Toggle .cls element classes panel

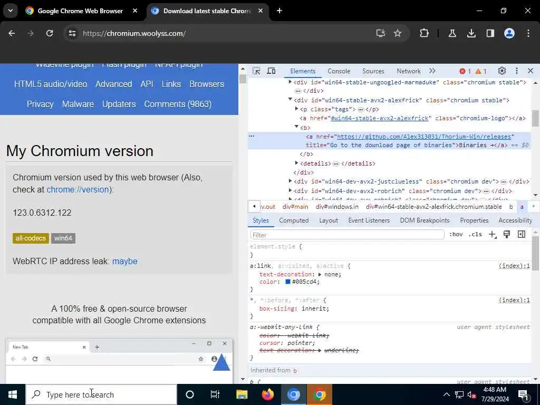coord(475,235)
